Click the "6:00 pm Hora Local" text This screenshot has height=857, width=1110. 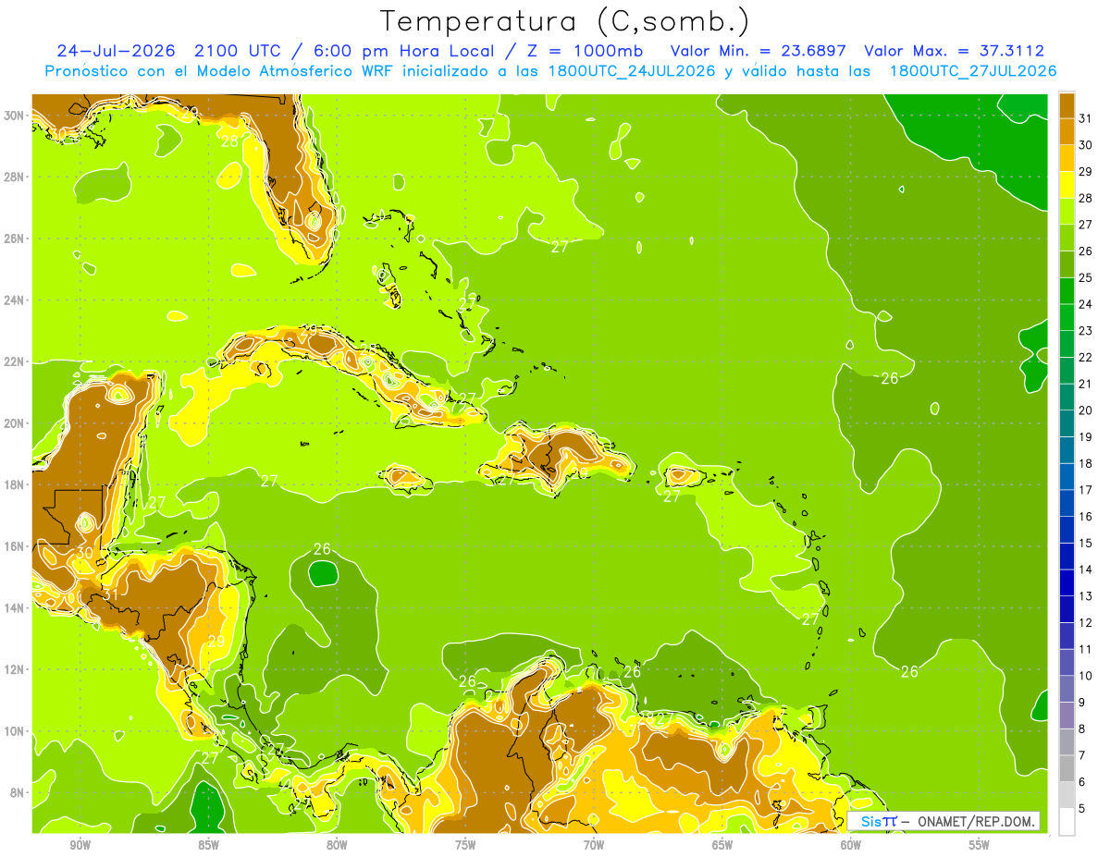coord(404,51)
